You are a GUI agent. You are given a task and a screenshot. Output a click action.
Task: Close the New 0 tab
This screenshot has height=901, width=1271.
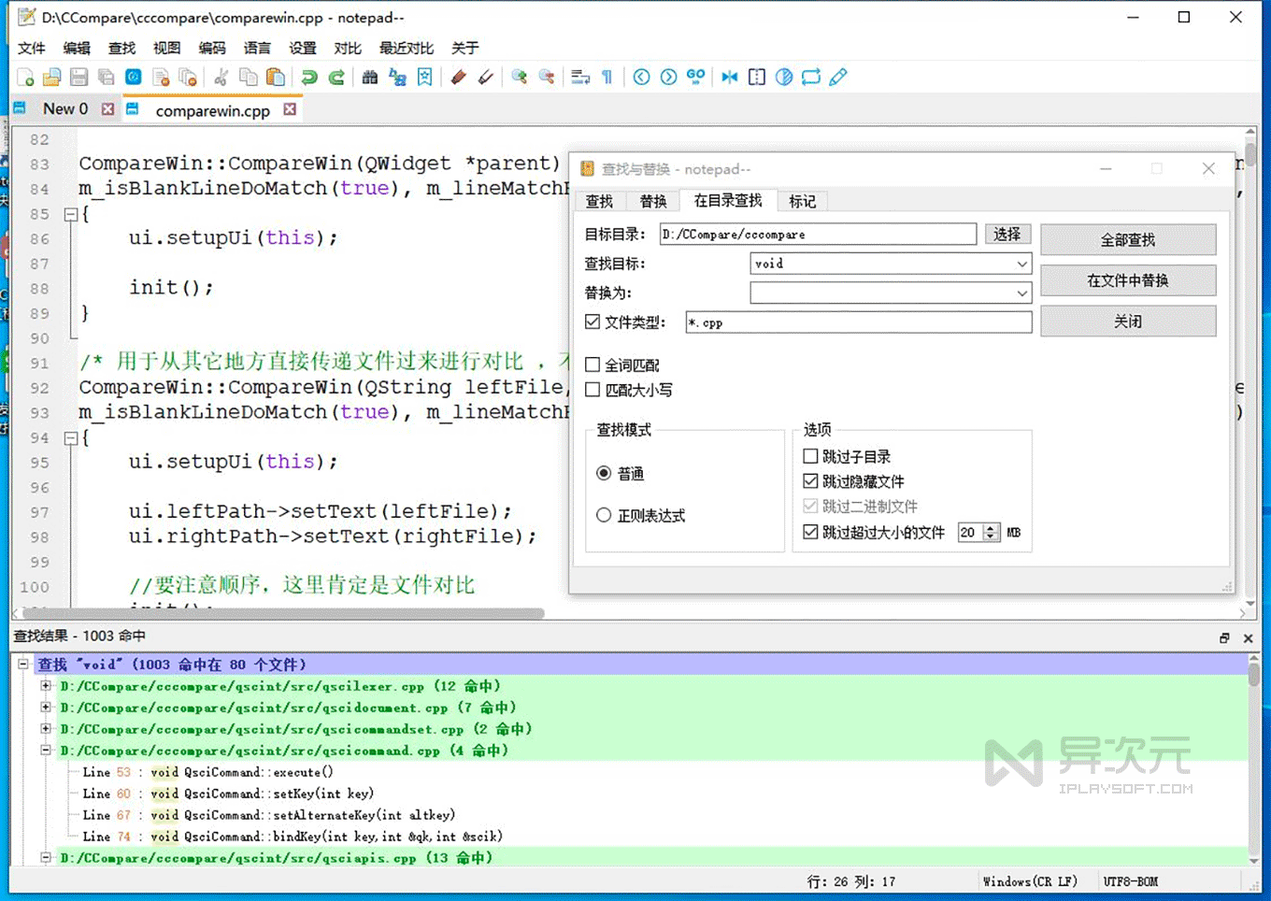pyautogui.click(x=108, y=109)
